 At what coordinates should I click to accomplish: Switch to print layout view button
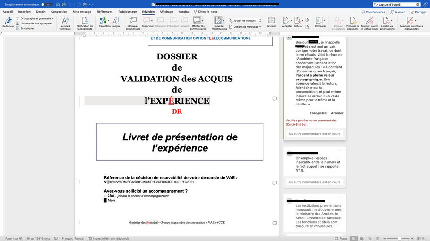click(354, 239)
